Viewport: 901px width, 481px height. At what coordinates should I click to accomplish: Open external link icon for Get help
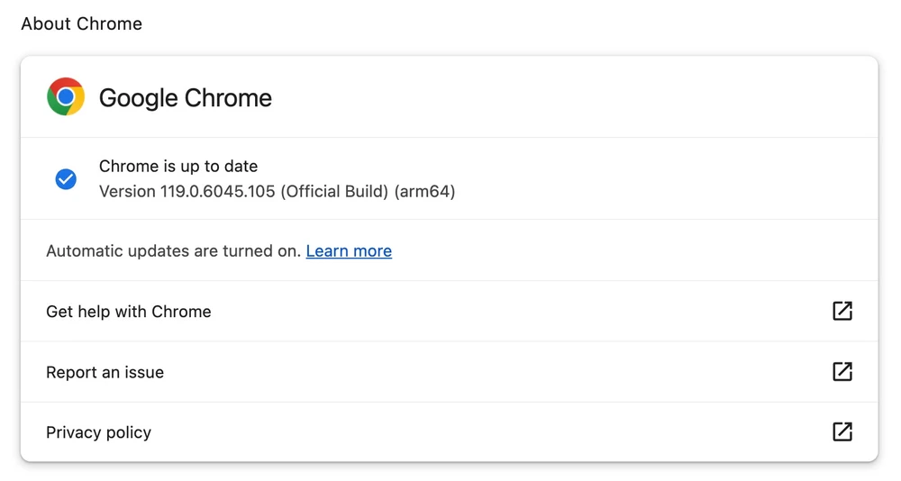point(842,311)
